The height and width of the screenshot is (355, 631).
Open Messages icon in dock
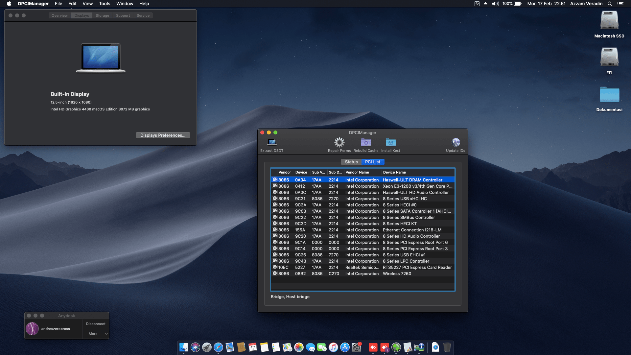coord(310,347)
